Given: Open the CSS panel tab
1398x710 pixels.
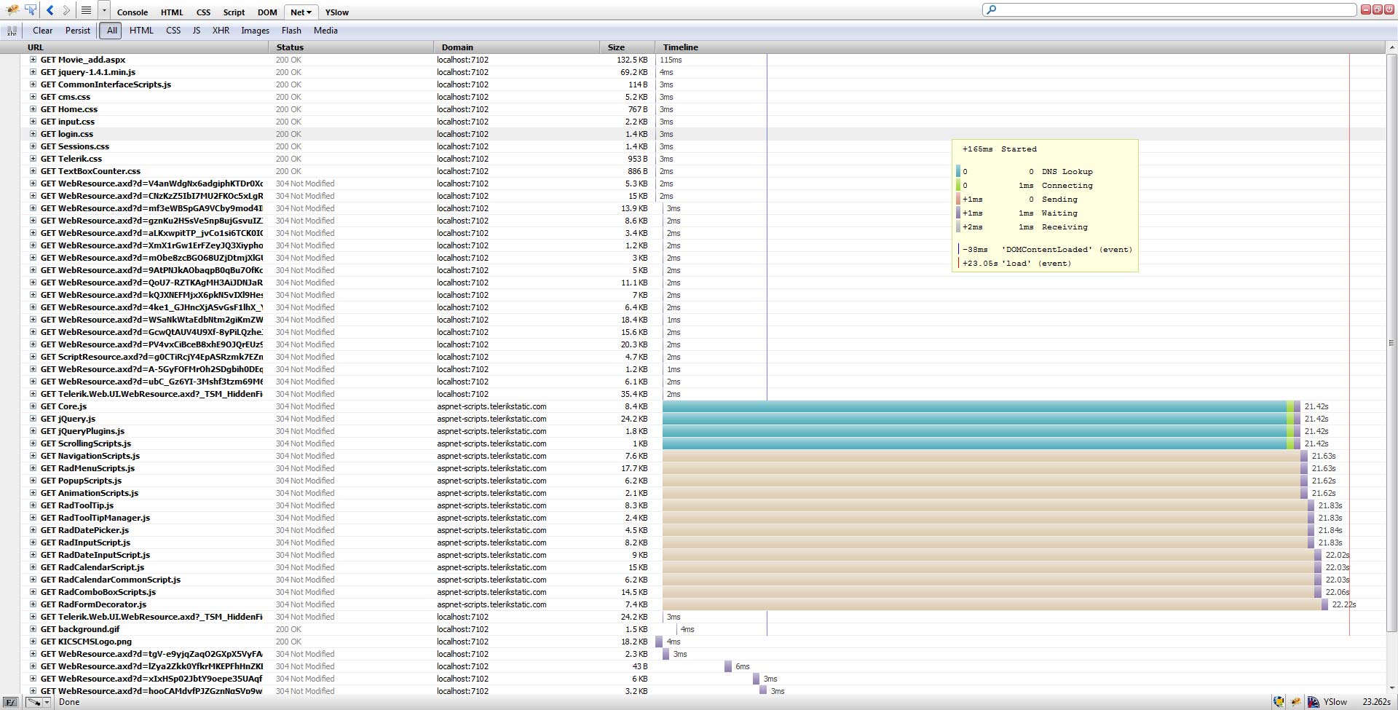Looking at the screenshot, I should [203, 12].
